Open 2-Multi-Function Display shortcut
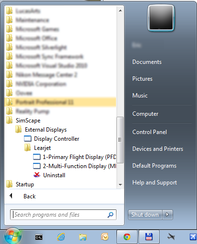 coord(79,166)
